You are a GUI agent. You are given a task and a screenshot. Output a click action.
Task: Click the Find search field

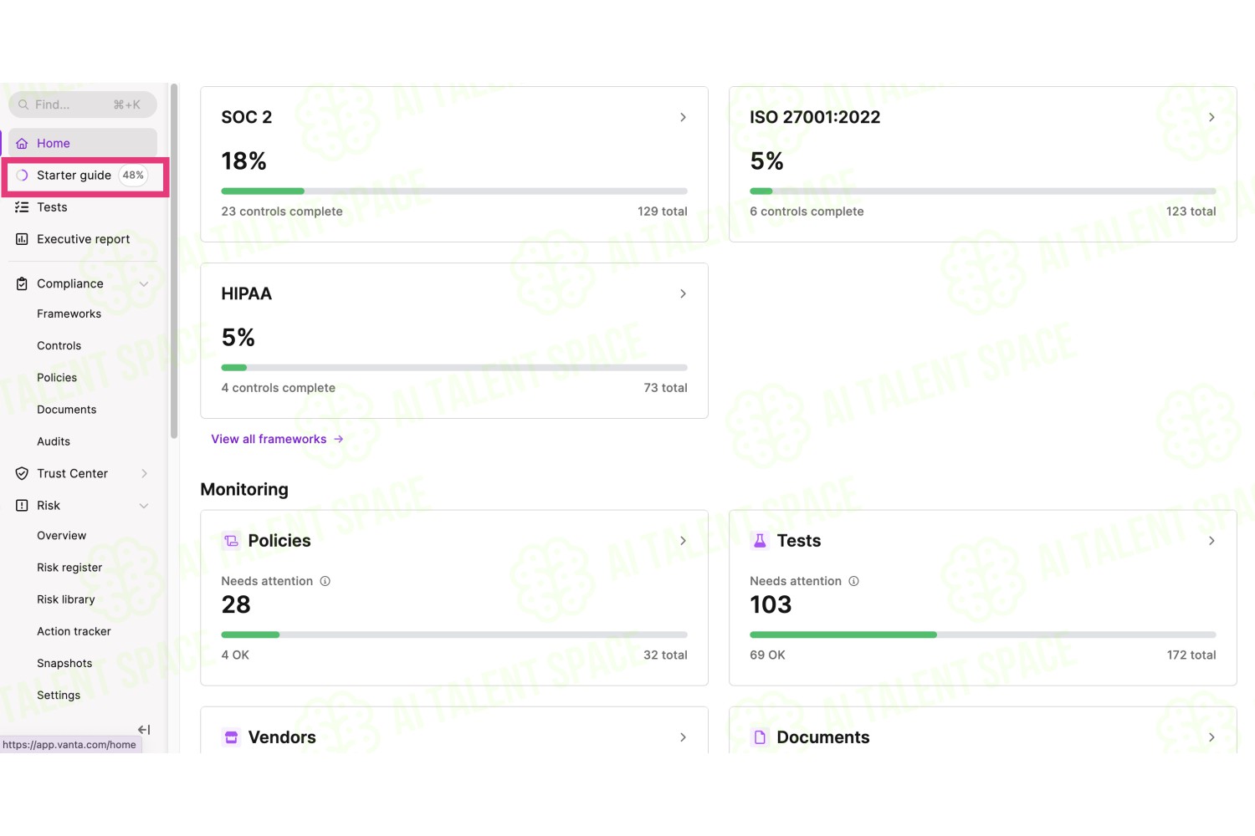click(83, 104)
